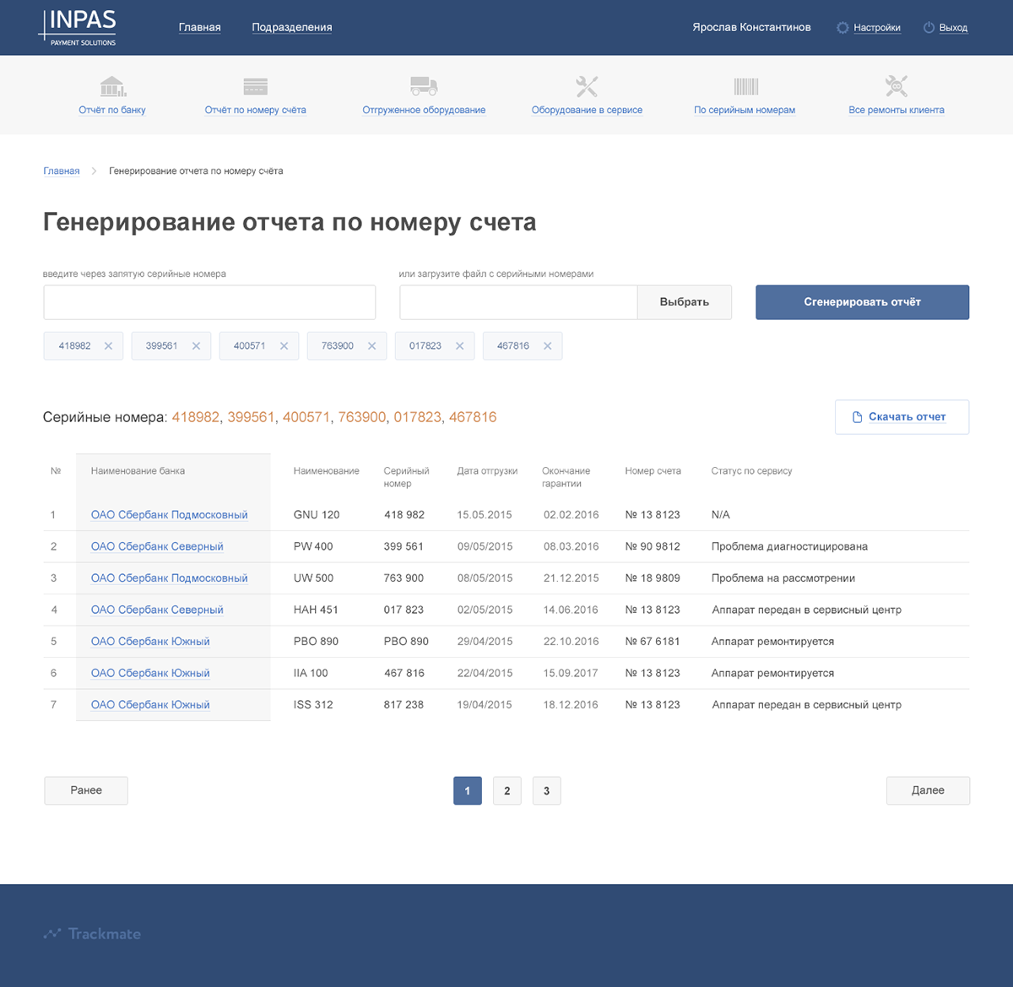
Task: Focus the serial numbers input field
Action: pos(209,302)
